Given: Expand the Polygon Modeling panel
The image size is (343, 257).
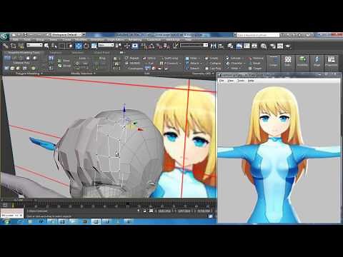Looking at the screenshot, I should 29,74.
